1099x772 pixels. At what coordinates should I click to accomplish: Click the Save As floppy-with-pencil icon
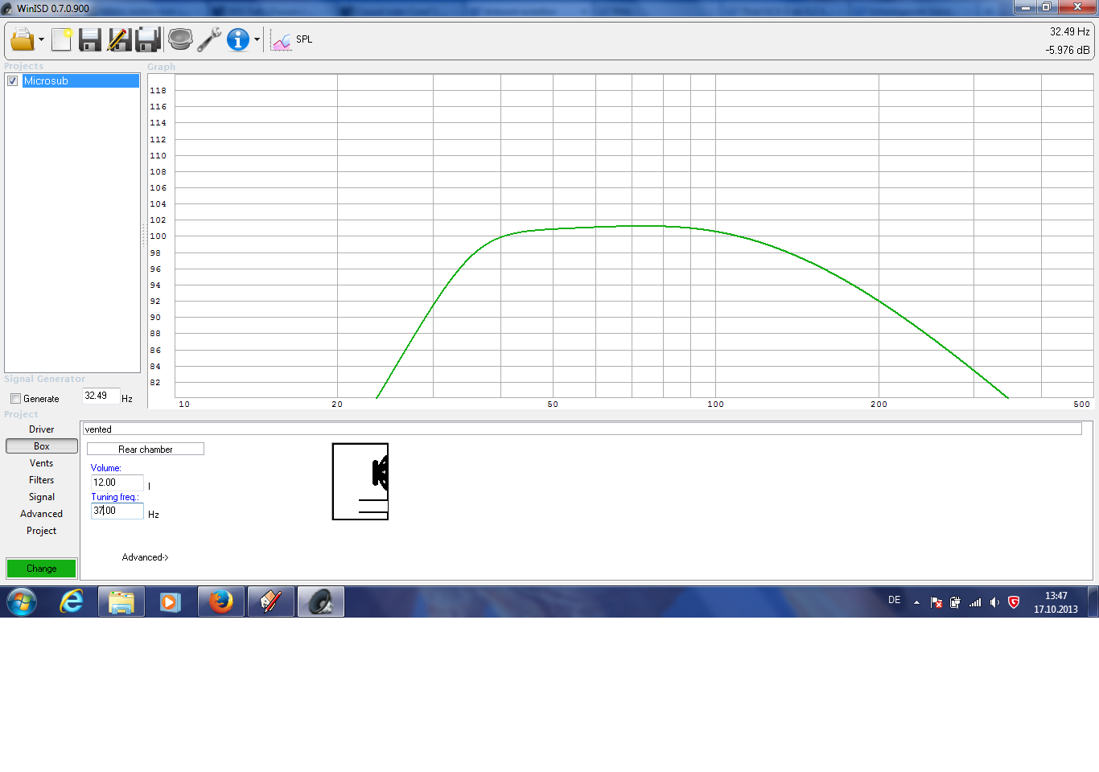[119, 39]
